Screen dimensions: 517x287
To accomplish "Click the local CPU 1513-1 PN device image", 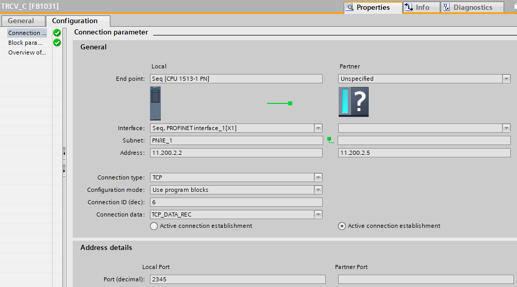I will point(155,103).
